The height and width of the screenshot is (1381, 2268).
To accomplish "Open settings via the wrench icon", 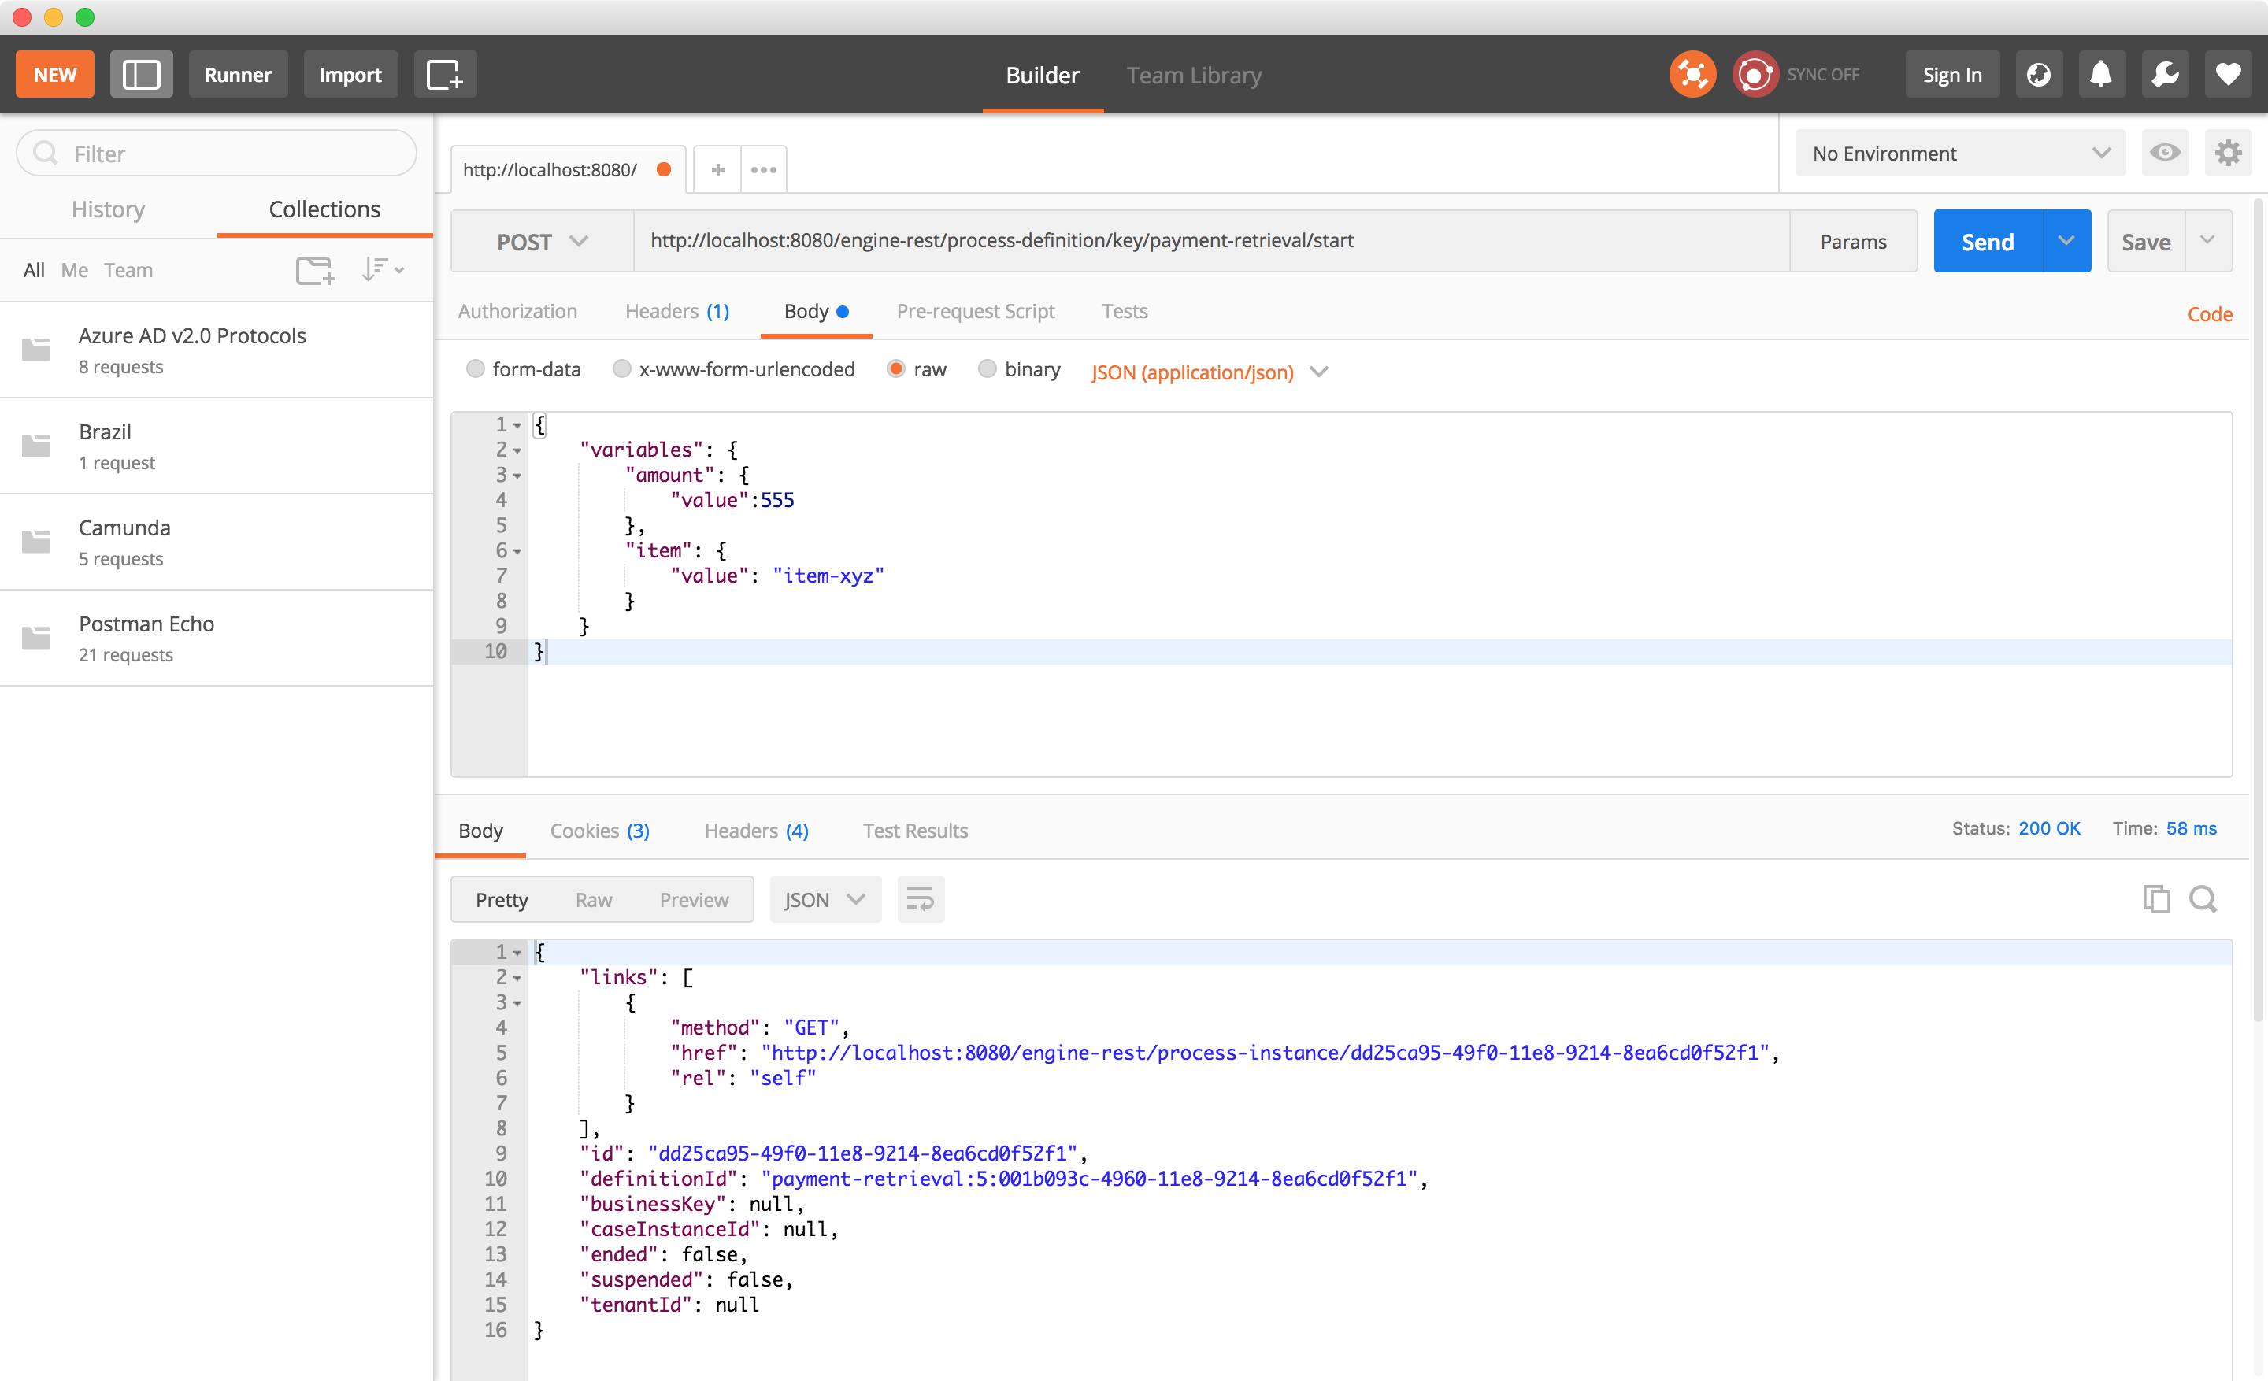I will [2164, 75].
